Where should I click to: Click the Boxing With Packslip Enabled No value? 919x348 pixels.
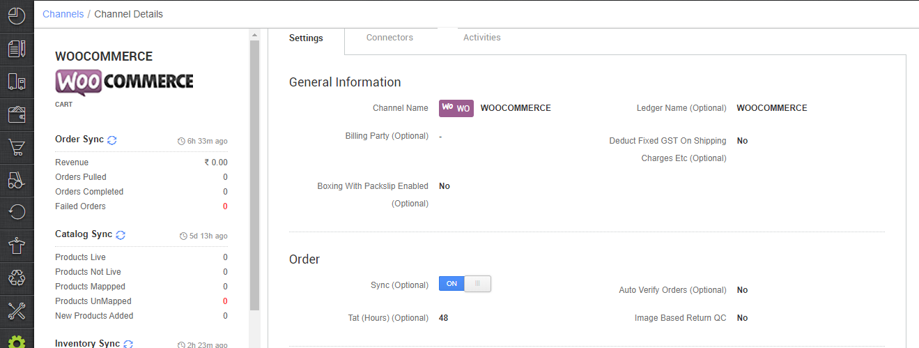pyautogui.click(x=445, y=186)
